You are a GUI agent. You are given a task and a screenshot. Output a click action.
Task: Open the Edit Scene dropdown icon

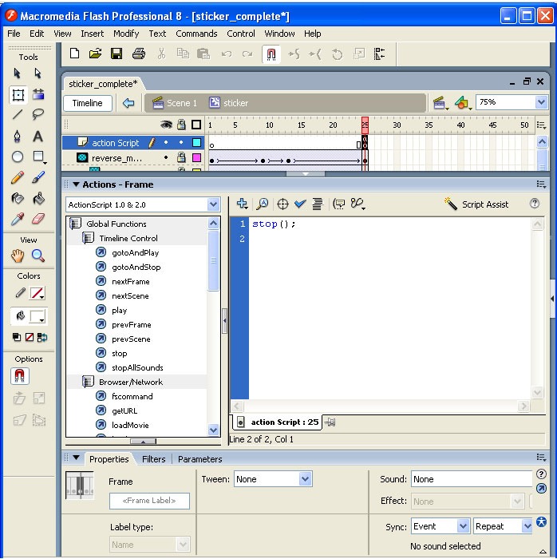coord(440,103)
